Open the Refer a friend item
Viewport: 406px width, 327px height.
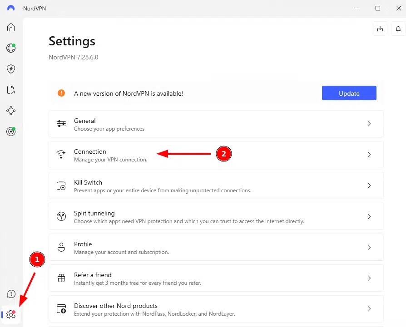coord(216,278)
